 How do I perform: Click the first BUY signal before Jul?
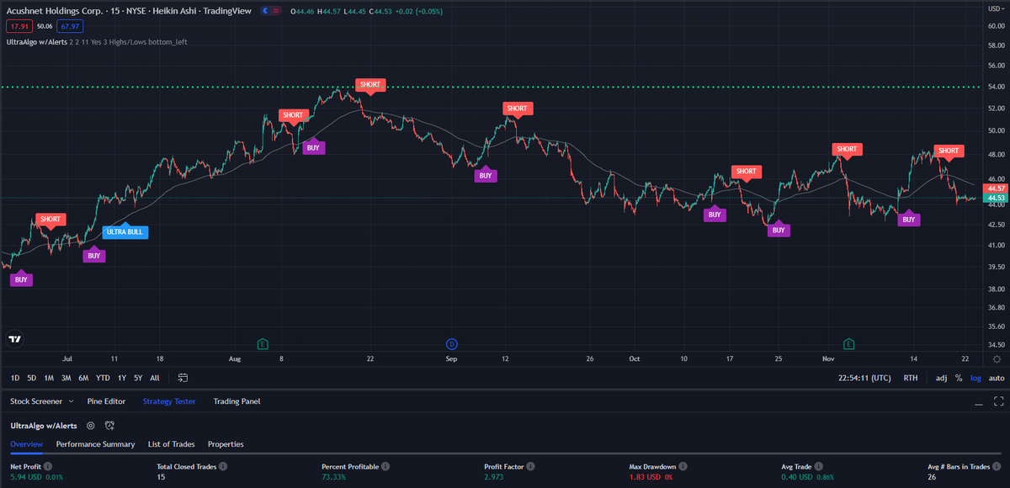pyautogui.click(x=21, y=278)
